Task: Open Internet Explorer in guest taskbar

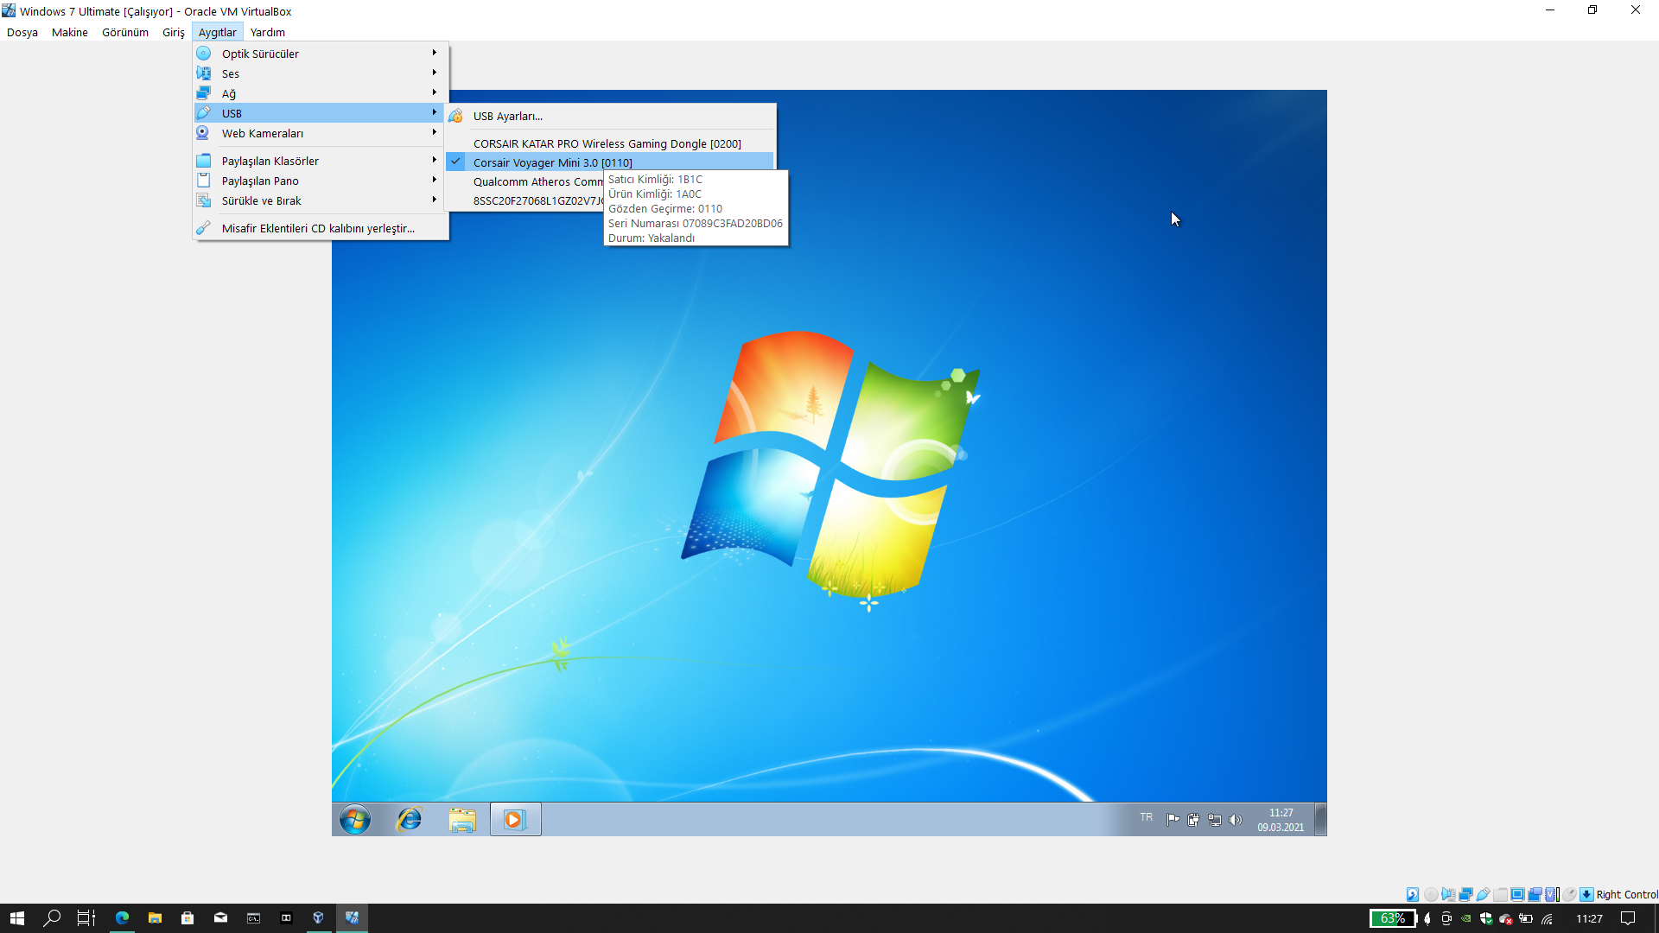Action: [x=409, y=819]
